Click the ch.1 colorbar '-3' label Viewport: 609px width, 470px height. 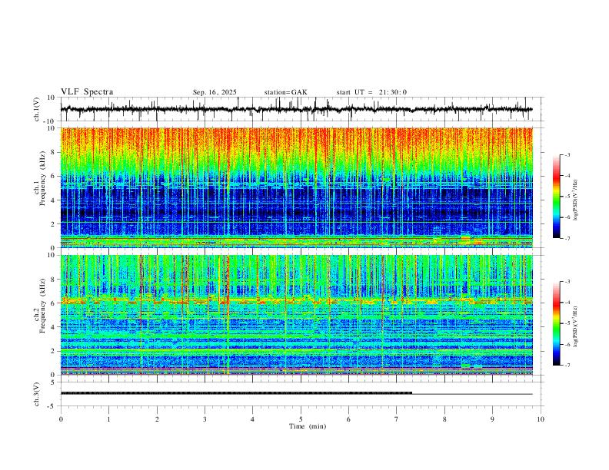[x=567, y=154]
